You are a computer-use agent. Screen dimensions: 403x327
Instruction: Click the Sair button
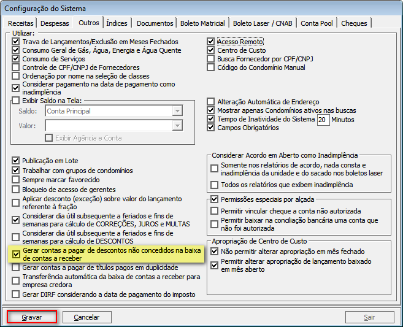(x=369, y=317)
